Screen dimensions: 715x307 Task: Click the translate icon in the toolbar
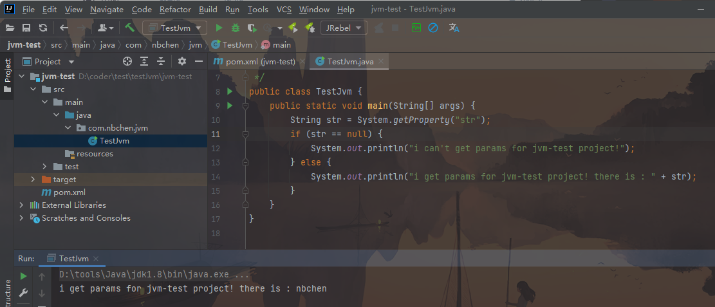point(454,28)
